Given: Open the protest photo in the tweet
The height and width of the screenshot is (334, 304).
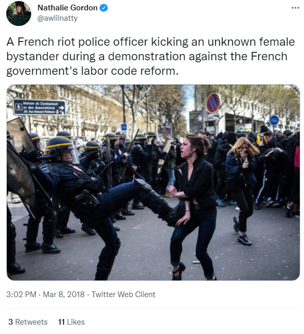Looking at the screenshot, I should coord(153,182).
